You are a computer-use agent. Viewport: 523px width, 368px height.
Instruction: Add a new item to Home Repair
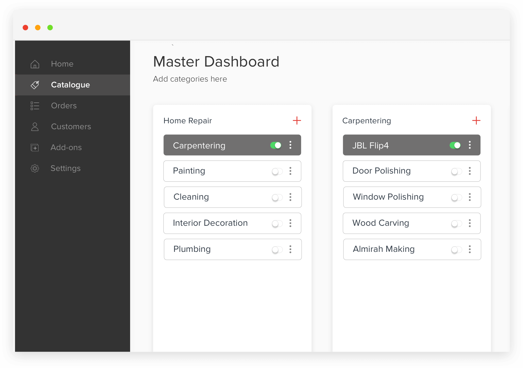click(x=297, y=120)
